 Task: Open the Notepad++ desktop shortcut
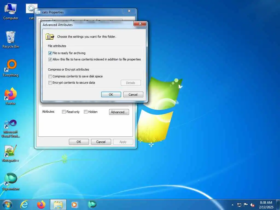click(11, 153)
